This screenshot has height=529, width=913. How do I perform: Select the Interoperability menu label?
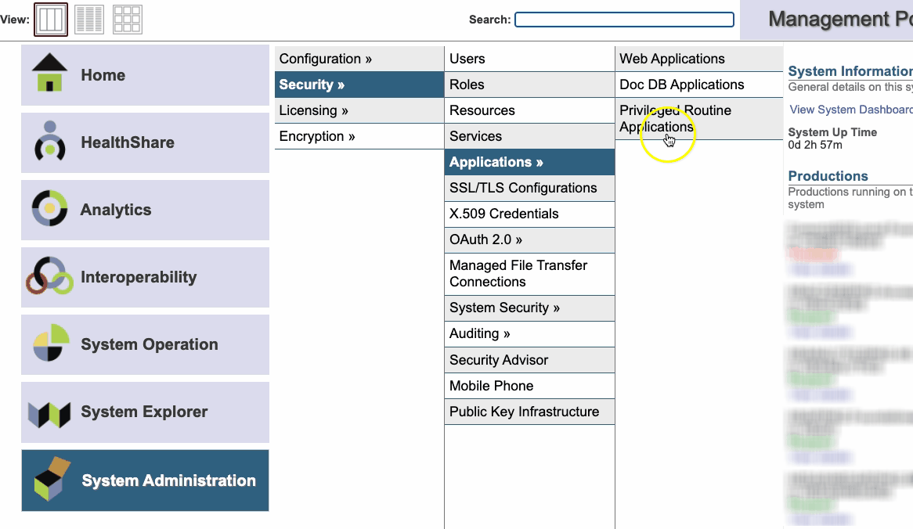[x=139, y=277]
